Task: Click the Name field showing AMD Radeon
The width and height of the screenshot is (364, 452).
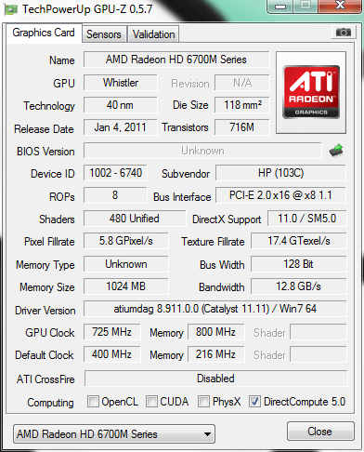Action: (x=176, y=60)
